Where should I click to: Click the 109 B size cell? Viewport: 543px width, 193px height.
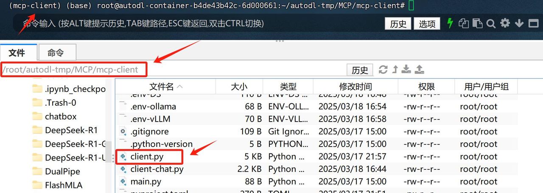point(251,131)
